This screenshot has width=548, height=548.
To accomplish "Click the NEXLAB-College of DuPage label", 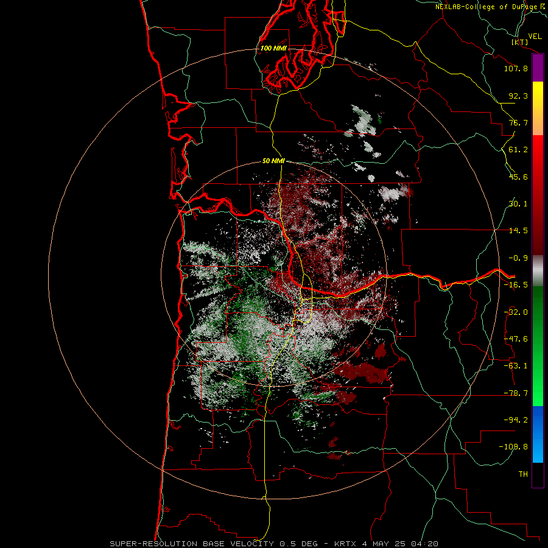I will pyautogui.click(x=490, y=7).
